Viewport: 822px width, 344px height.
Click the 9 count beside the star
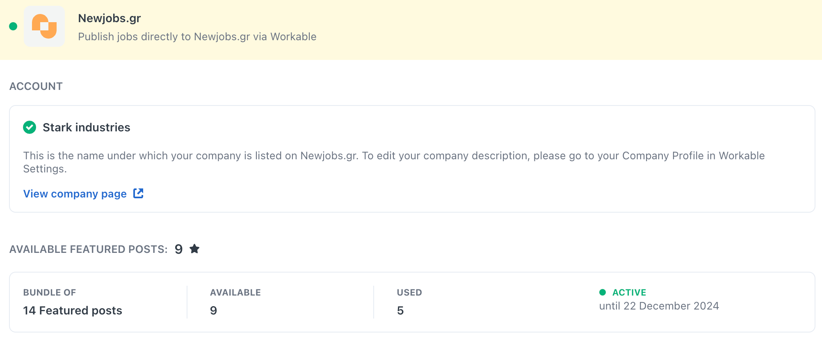click(178, 249)
